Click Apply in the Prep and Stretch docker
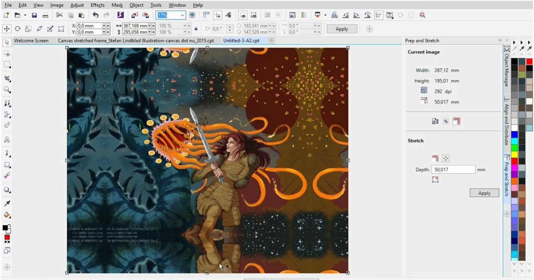 click(x=484, y=193)
